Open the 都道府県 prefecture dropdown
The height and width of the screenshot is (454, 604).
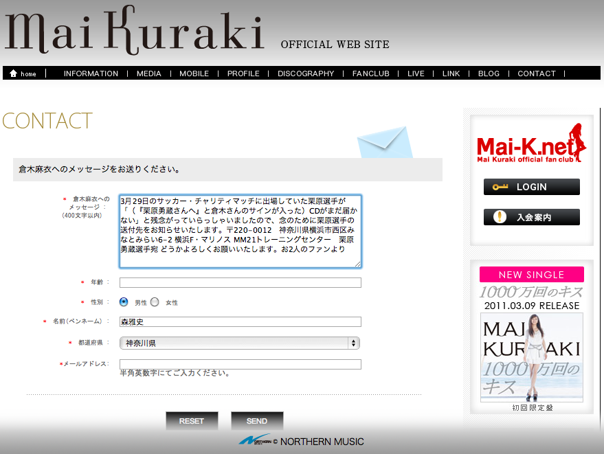tap(240, 343)
